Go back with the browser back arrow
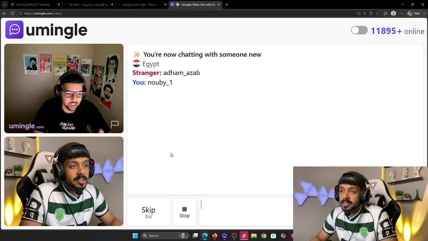This screenshot has height=241, width=428. pos(4,13)
